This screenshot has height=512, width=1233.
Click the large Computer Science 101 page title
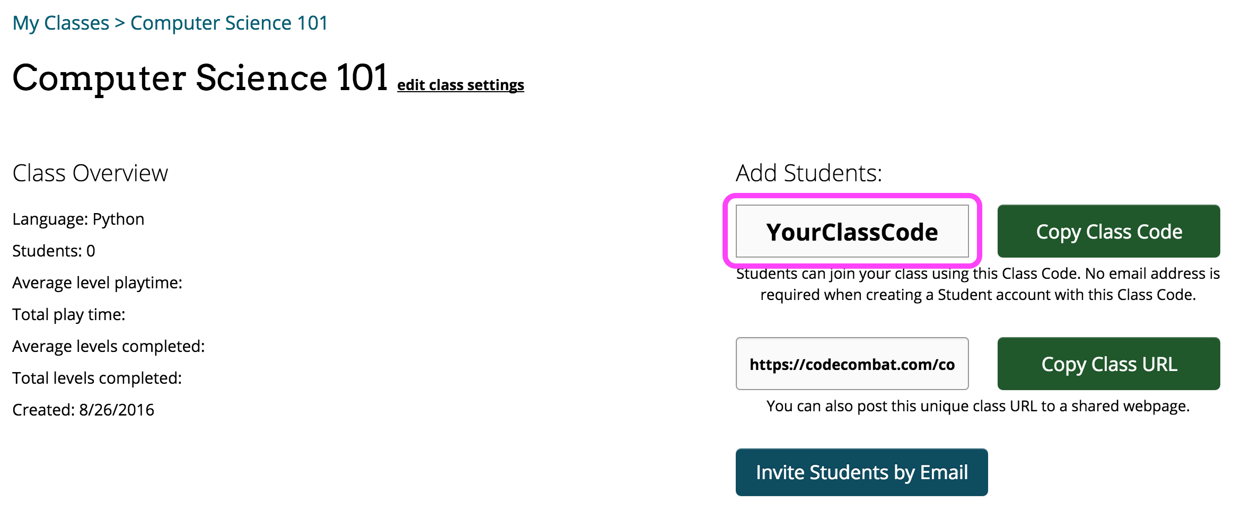[x=200, y=78]
